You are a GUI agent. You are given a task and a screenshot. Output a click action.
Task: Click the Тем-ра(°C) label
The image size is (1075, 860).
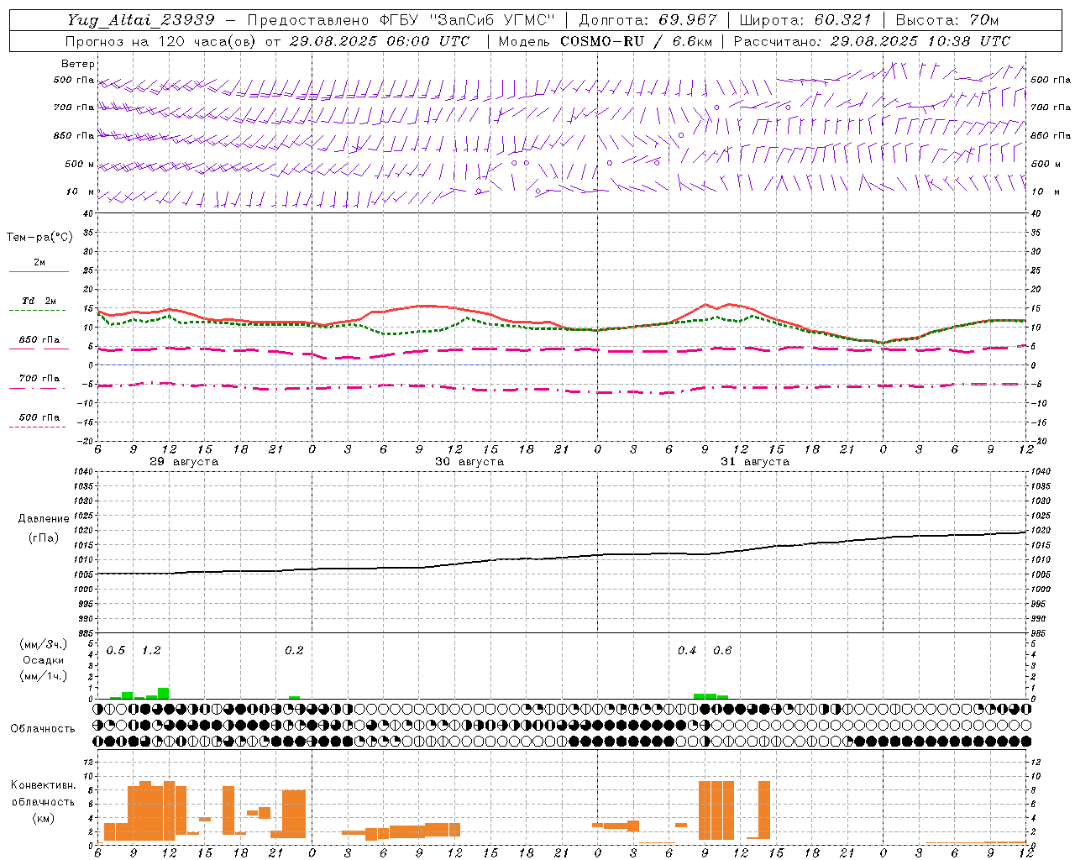39,238
